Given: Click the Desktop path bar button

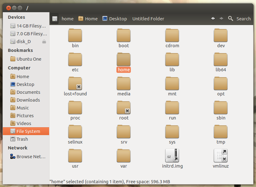Looking at the screenshot, I should click(115, 19).
